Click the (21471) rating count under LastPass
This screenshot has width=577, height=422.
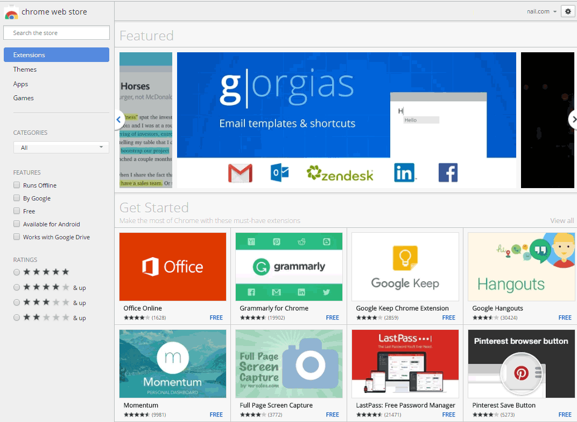(x=392, y=414)
